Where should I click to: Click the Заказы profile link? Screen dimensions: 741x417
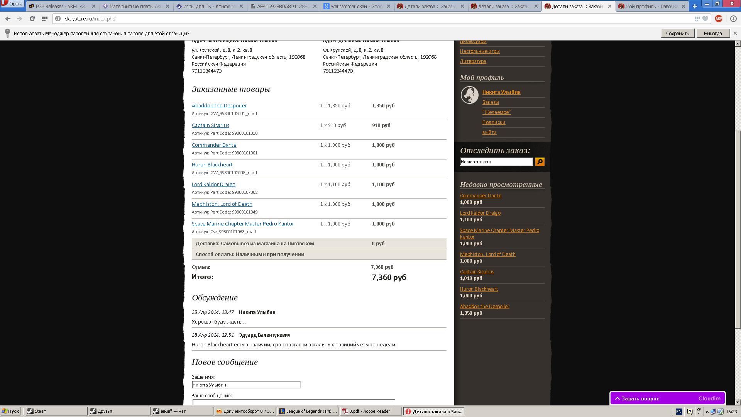click(x=490, y=102)
